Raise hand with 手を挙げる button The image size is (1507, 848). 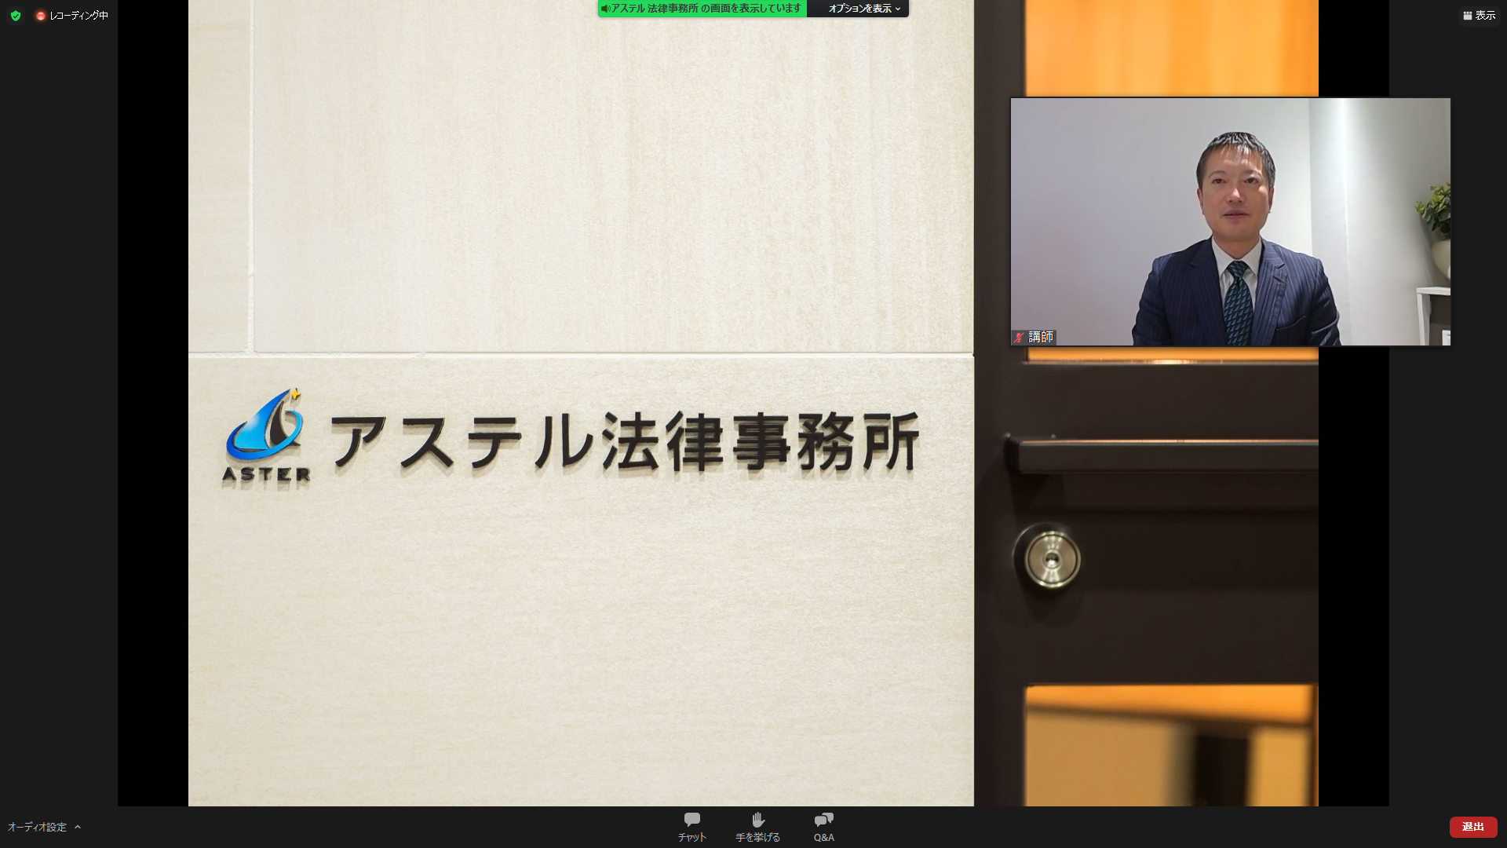757,828
